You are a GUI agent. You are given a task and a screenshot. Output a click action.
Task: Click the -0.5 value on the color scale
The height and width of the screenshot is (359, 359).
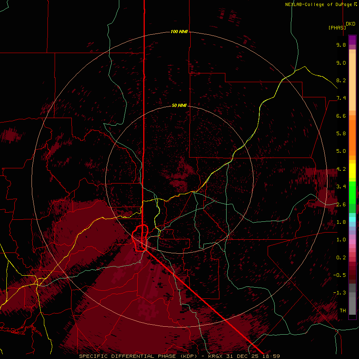pyautogui.click(x=339, y=275)
